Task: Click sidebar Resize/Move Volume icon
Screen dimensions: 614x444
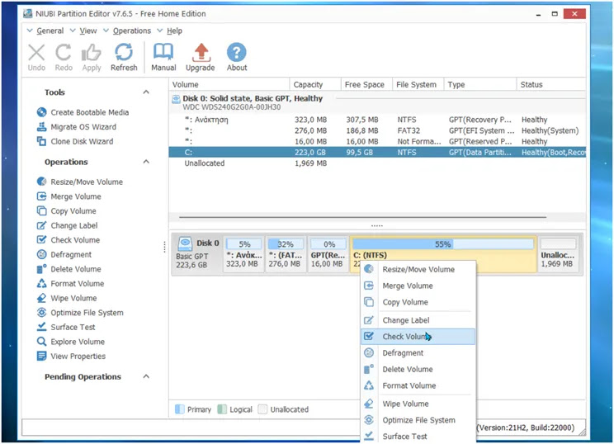Action: coord(41,182)
